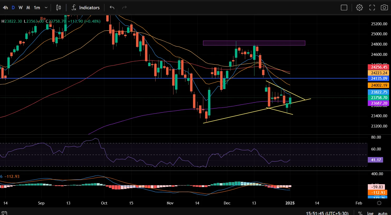391x215 pixels.
Task: Select the 4h timeframe
Action: coord(5,8)
